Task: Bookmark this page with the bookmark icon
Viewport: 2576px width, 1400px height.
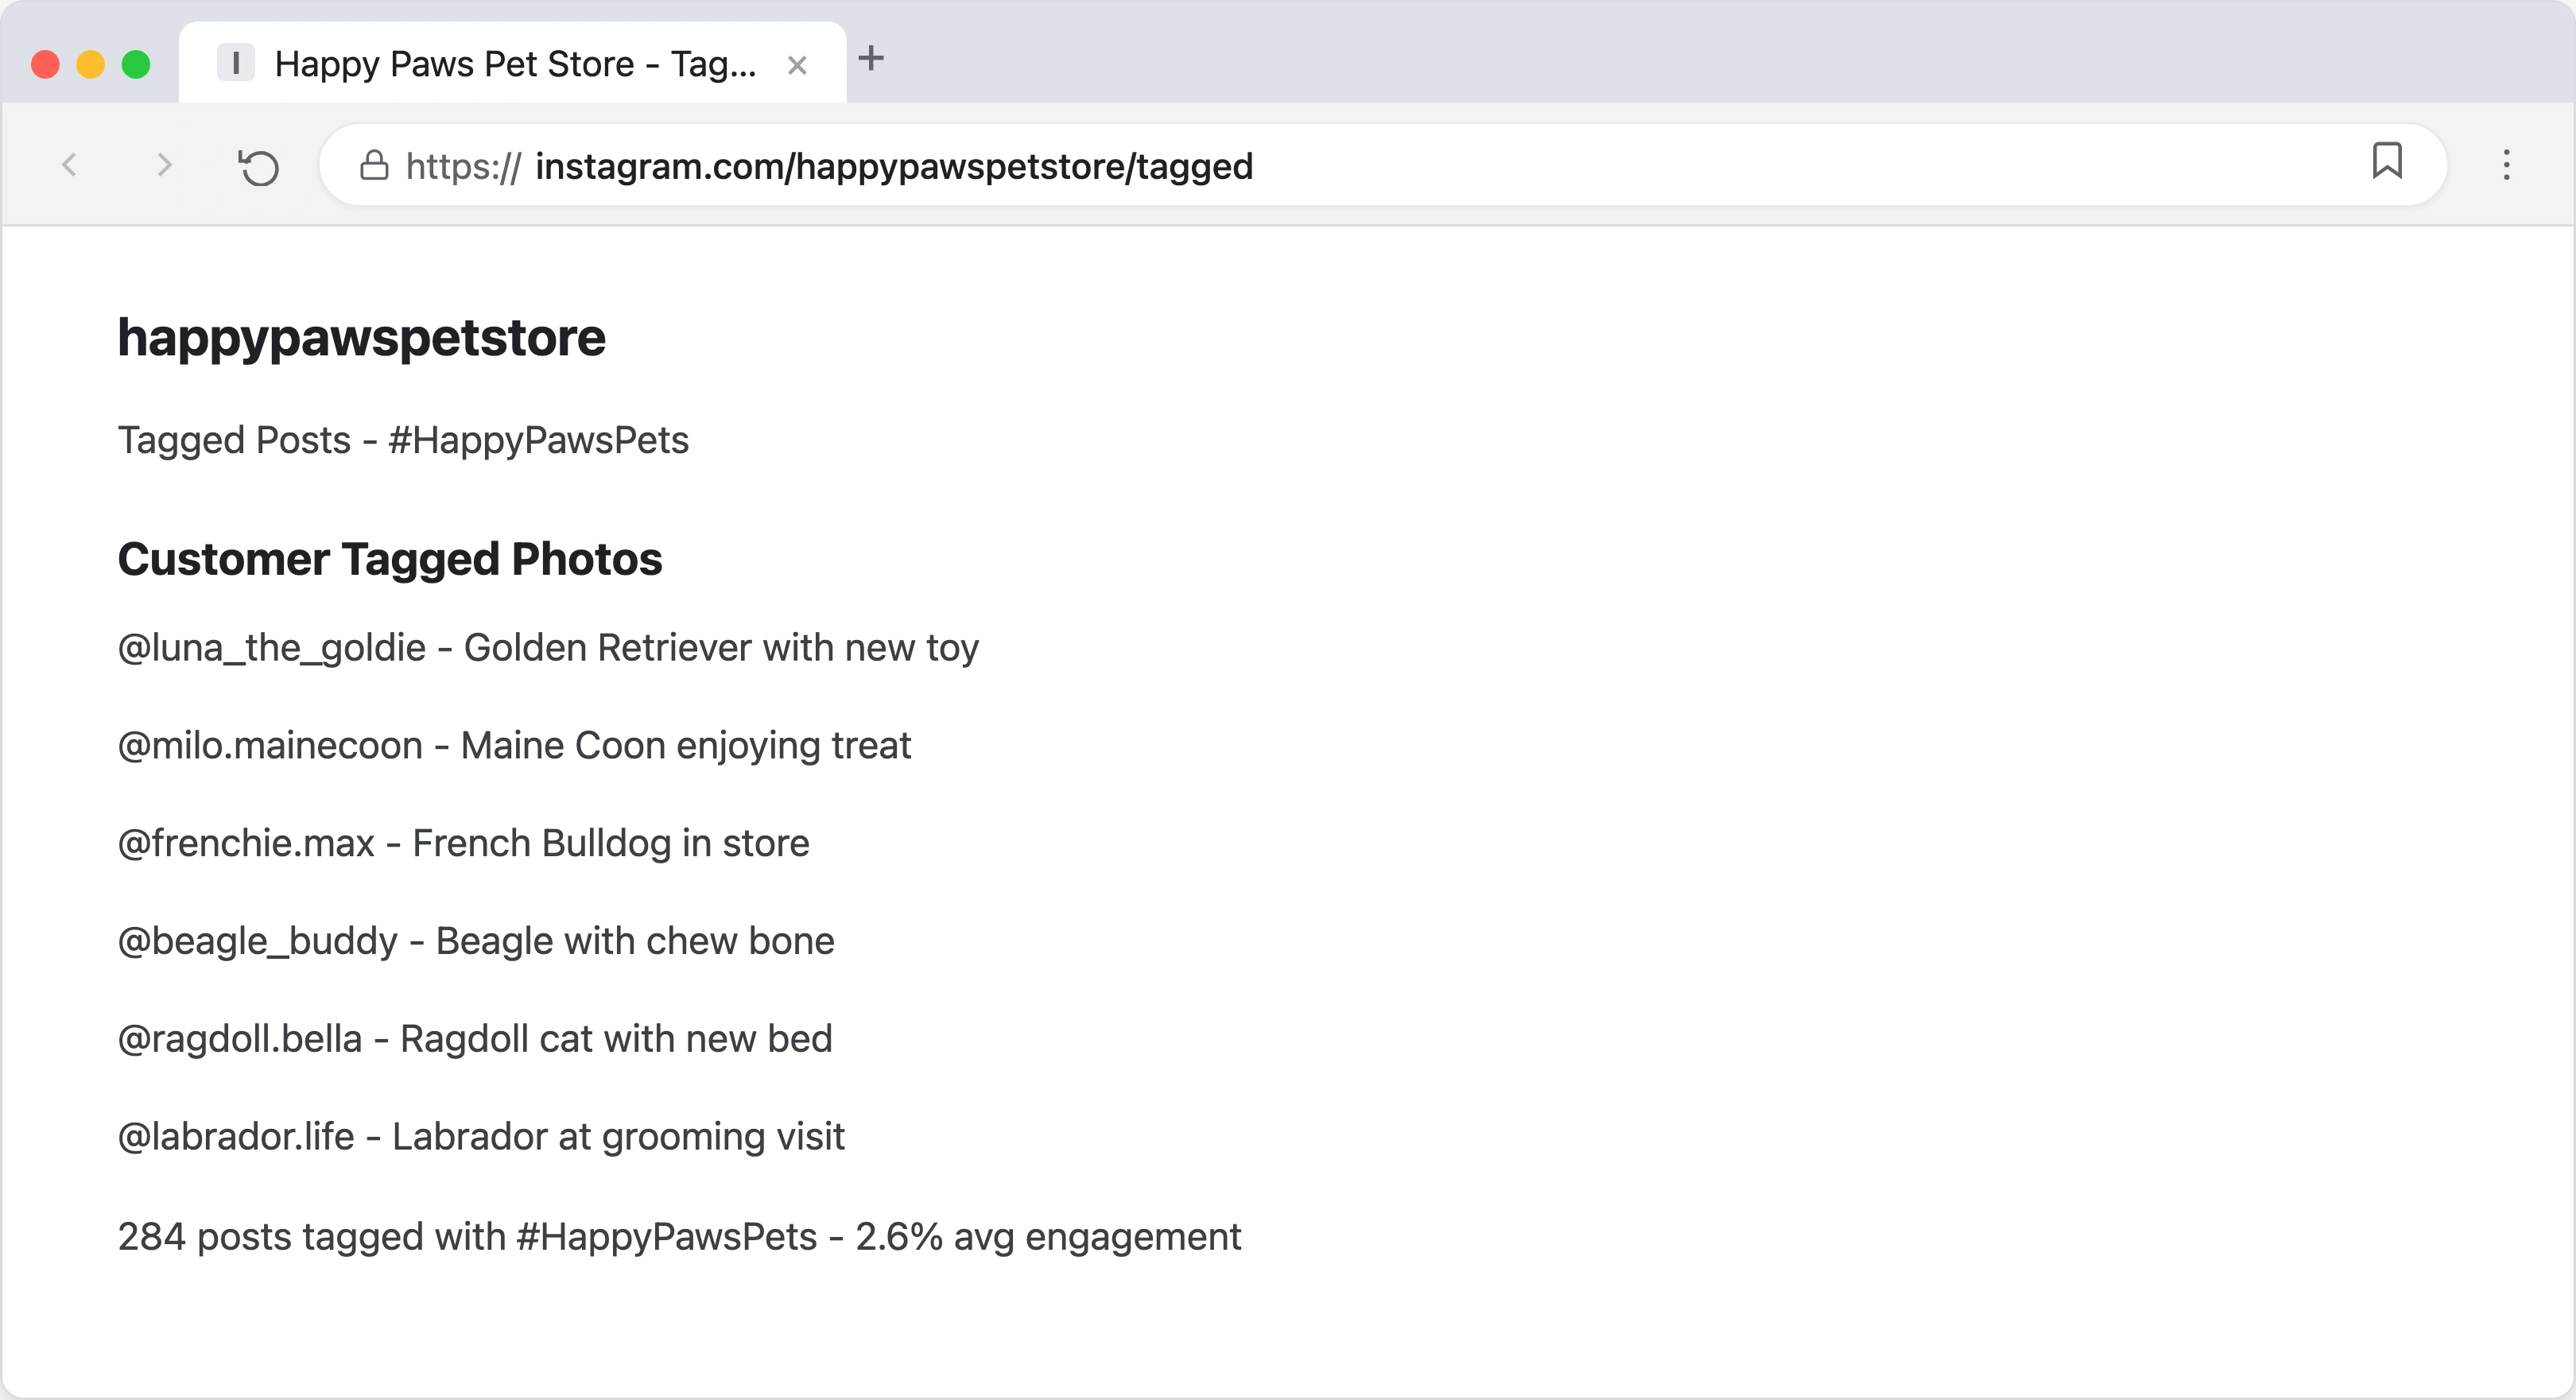Action: (x=2386, y=161)
